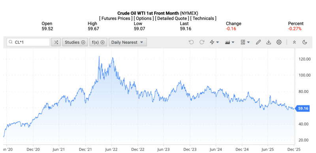Click the compare symbols shuffle icon

click(x=56, y=42)
